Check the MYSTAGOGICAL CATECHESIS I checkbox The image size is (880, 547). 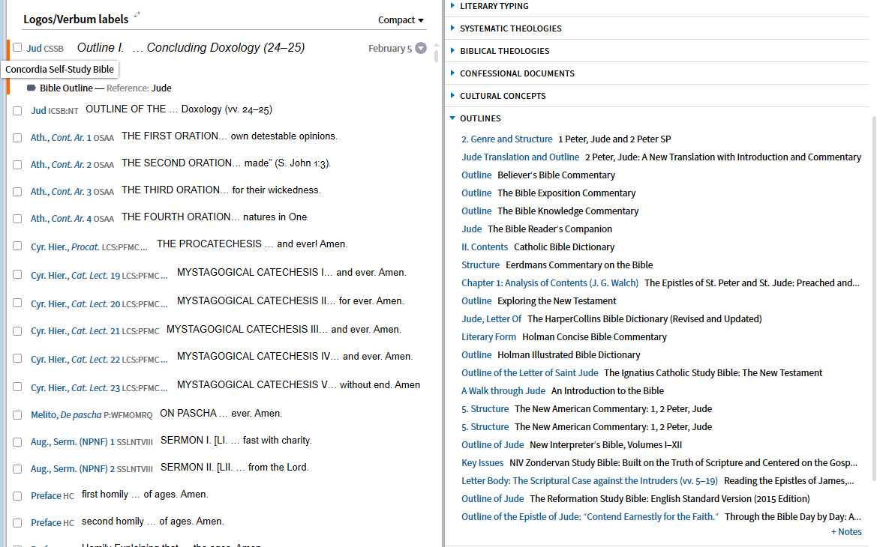click(17, 274)
